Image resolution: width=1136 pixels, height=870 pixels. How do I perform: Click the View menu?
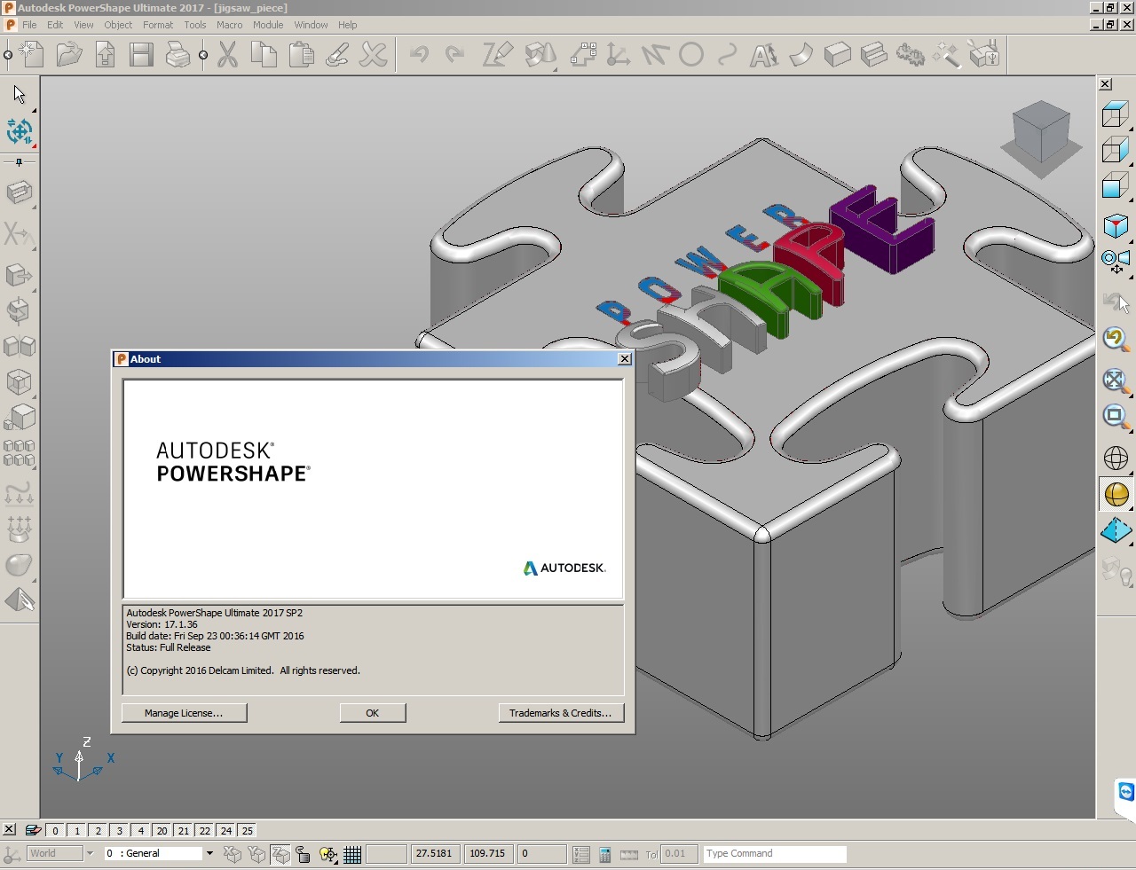(83, 25)
